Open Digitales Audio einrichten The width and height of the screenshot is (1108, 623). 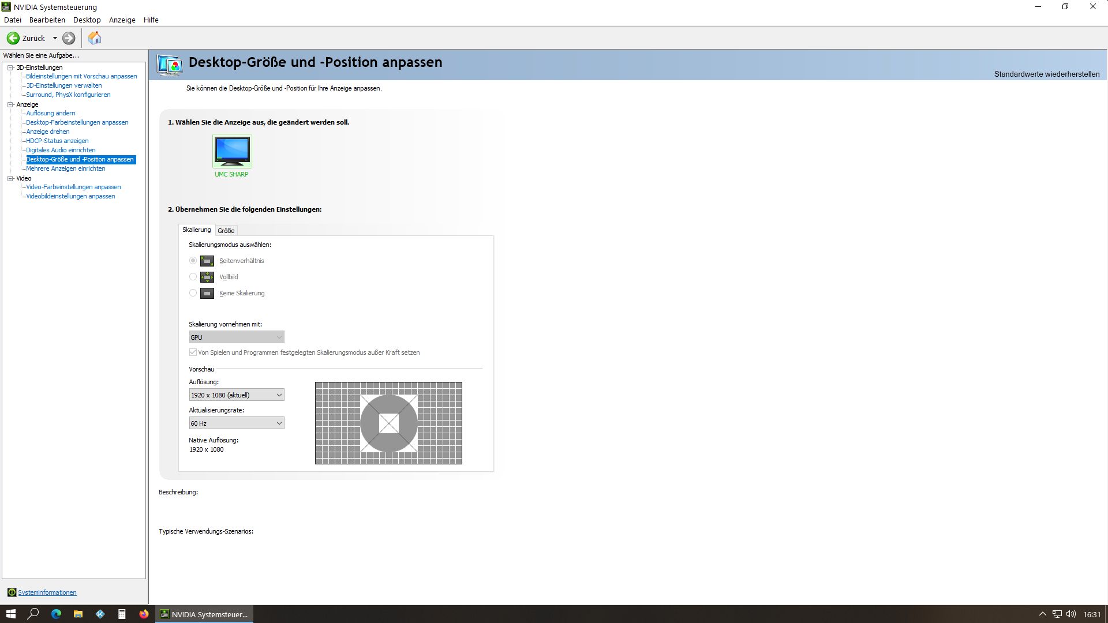(61, 150)
